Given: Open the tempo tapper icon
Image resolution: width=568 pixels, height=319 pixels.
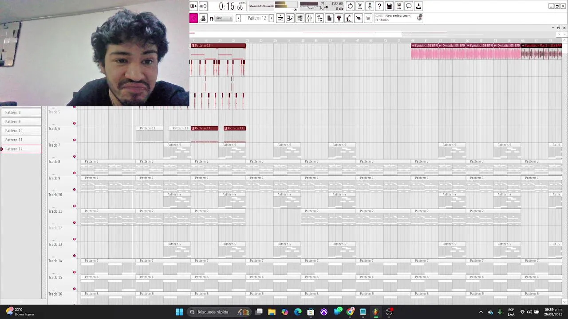Looking at the screenshot, I should [348, 18].
